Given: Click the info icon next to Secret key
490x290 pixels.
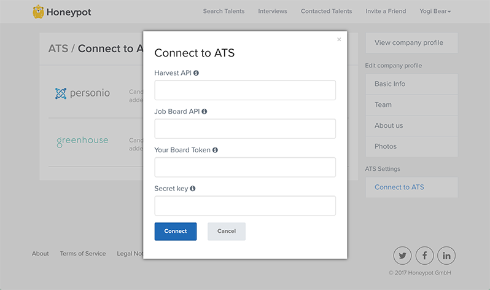Looking at the screenshot, I should click(193, 189).
